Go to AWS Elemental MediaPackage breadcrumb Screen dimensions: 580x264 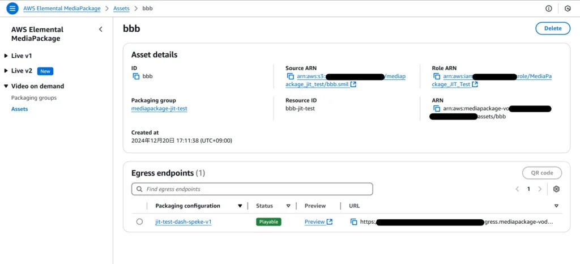[x=62, y=8]
